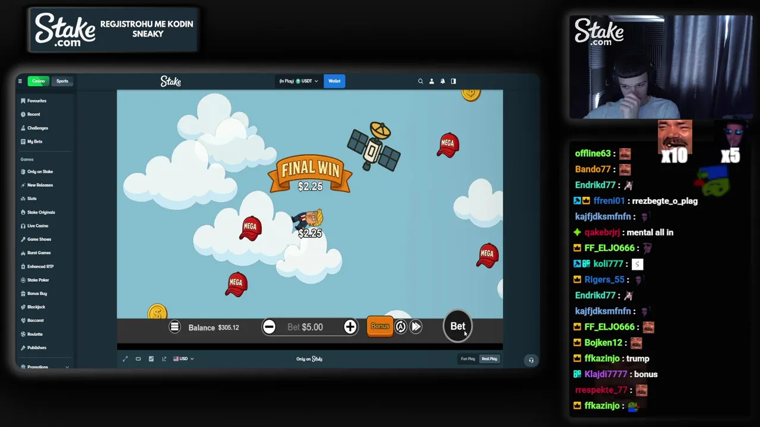Toggle theatre mode icon

pyautogui.click(x=138, y=359)
